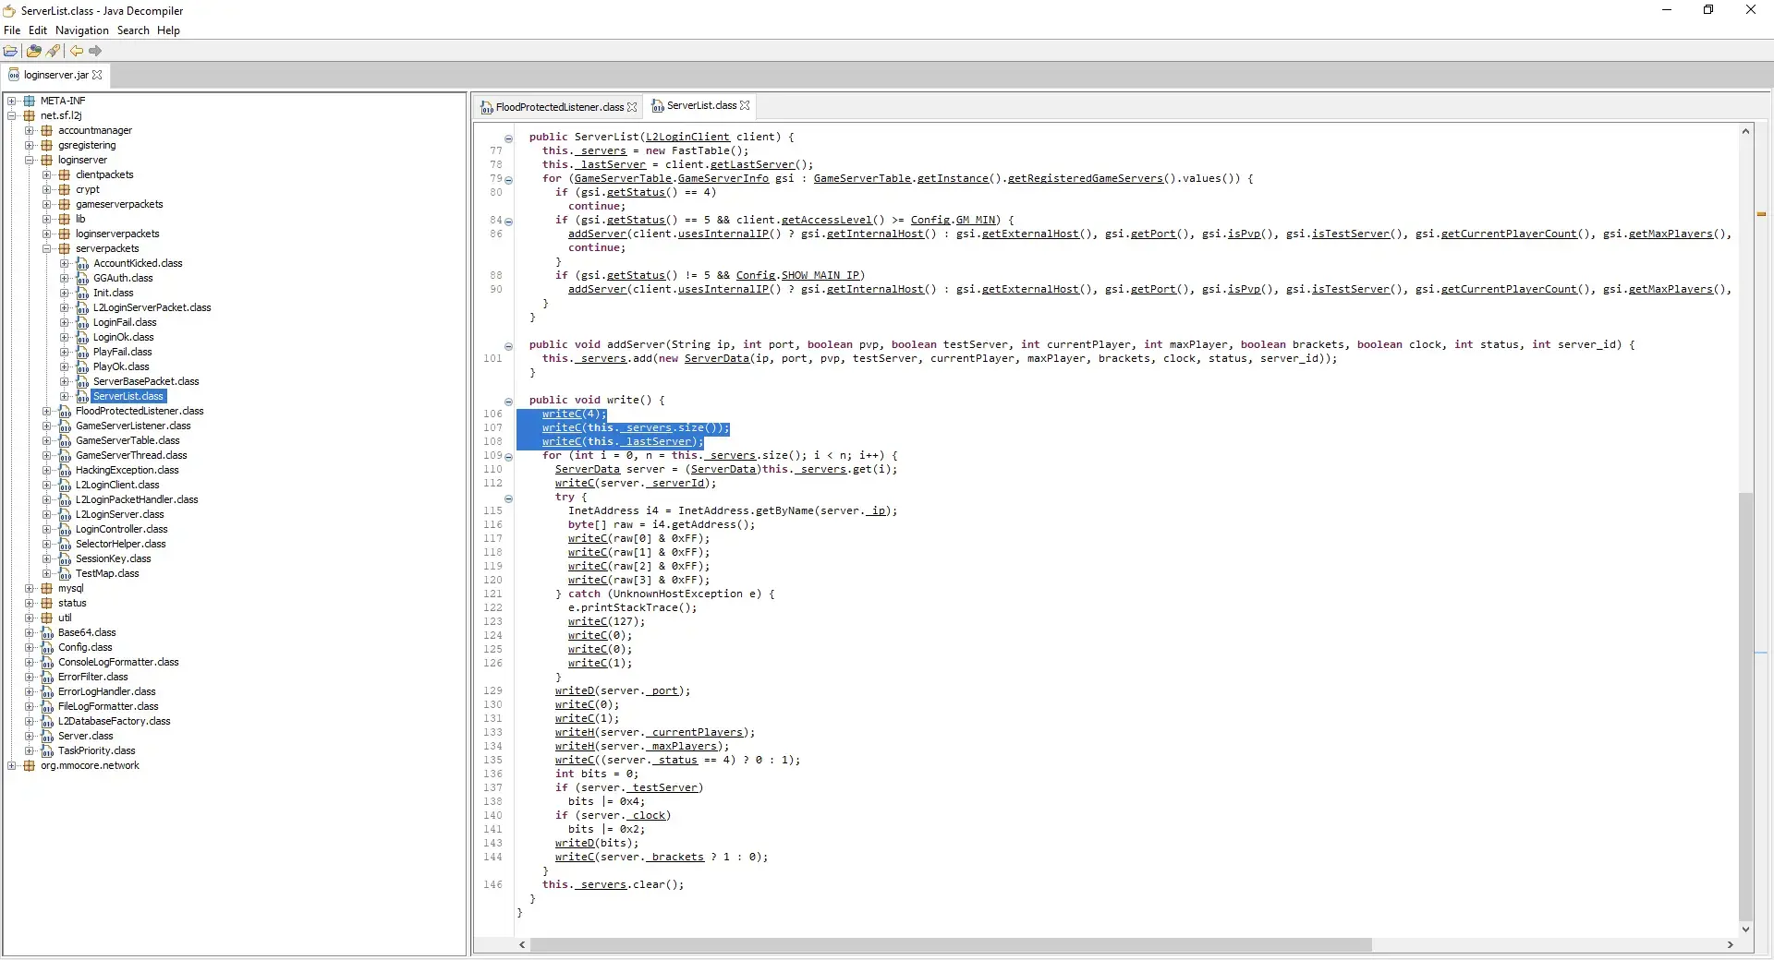Image resolution: width=1774 pixels, height=960 pixels.
Task: Click the Open Type toolbar icon
Action: [34, 52]
